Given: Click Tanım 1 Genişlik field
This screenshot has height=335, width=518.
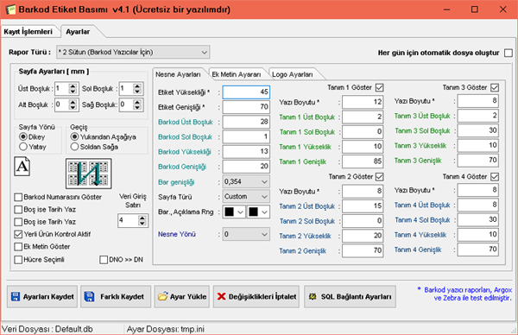Looking at the screenshot, I should click(363, 161).
